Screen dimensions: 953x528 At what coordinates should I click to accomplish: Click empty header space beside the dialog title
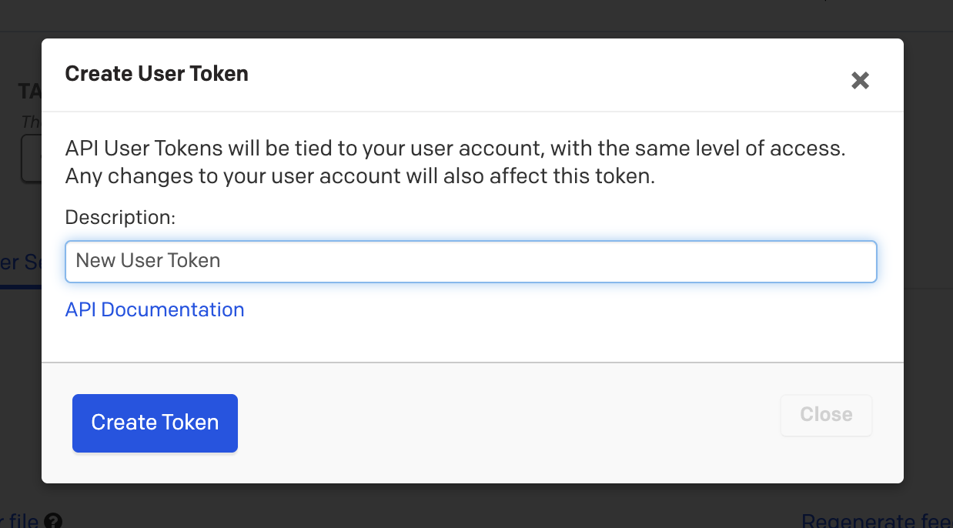(539, 75)
